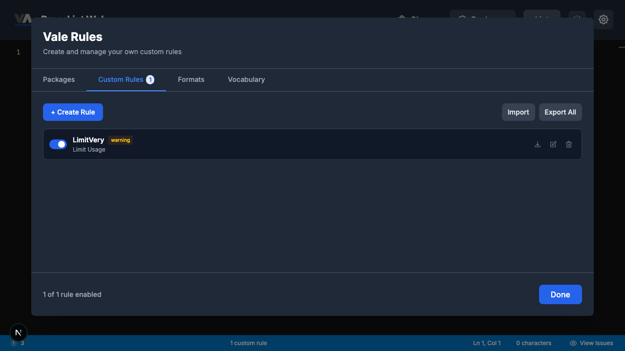The image size is (625, 351).
Task: Click the Deploy button in the header
Action: (x=482, y=19)
